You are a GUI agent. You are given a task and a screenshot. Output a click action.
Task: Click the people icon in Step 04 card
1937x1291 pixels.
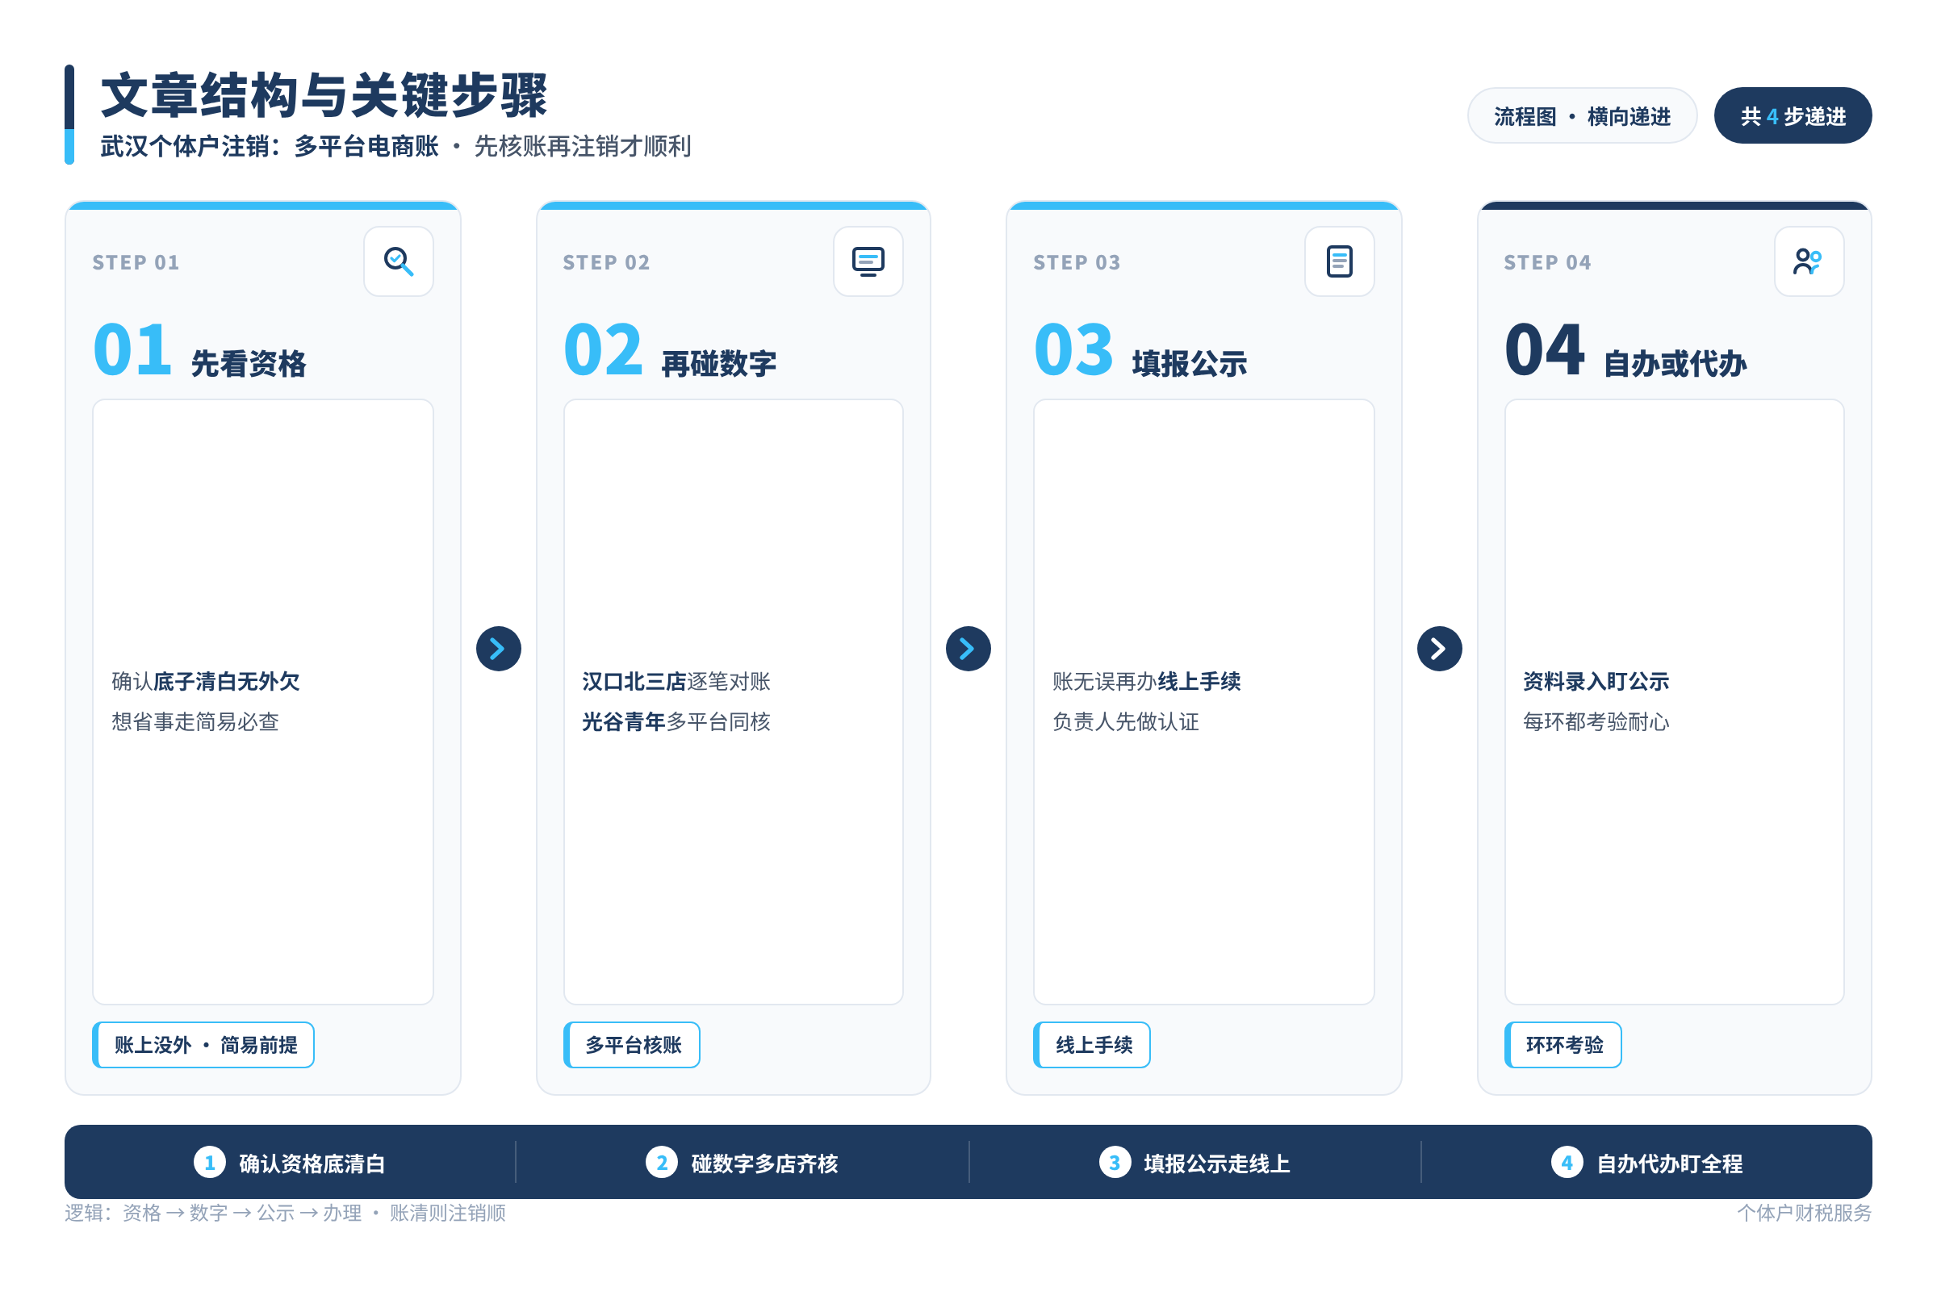pyautogui.click(x=1809, y=261)
